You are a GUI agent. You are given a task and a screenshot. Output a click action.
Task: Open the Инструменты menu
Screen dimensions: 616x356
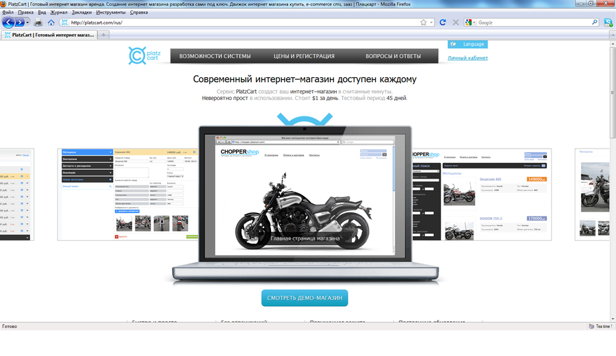click(110, 12)
